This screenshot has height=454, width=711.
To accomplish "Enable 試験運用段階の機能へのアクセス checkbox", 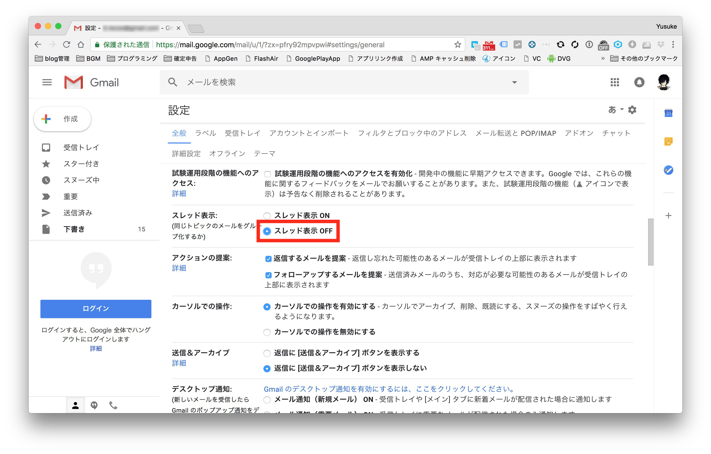I will [268, 174].
